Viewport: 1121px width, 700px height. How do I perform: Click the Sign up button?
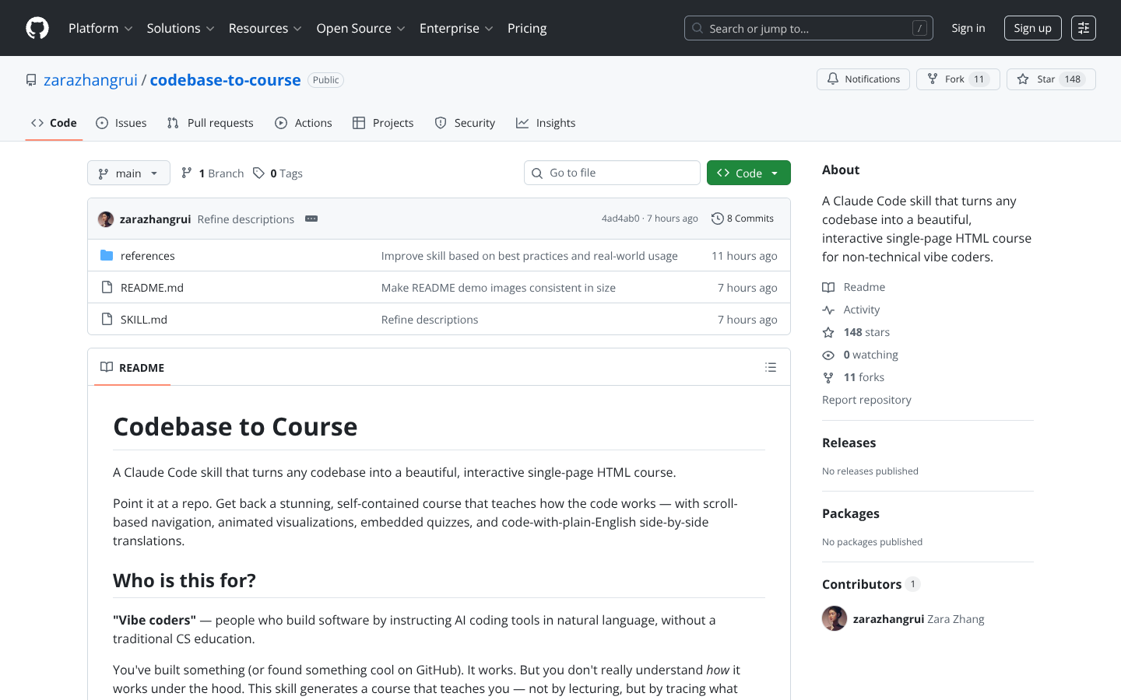1032,28
